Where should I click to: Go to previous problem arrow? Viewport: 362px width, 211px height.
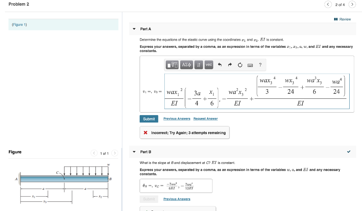pyautogui.click(x=328, y=4)
